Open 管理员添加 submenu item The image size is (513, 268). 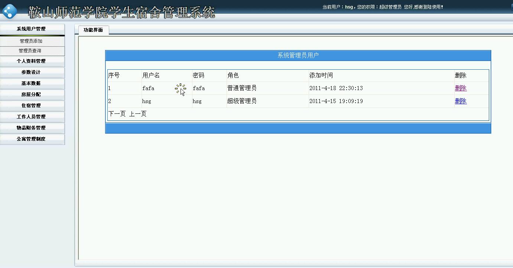pos(31,41)
